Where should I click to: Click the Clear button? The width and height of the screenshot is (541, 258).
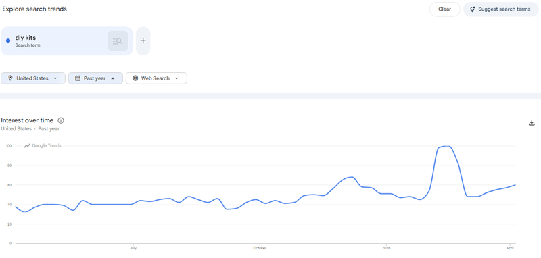coord(444,9)
